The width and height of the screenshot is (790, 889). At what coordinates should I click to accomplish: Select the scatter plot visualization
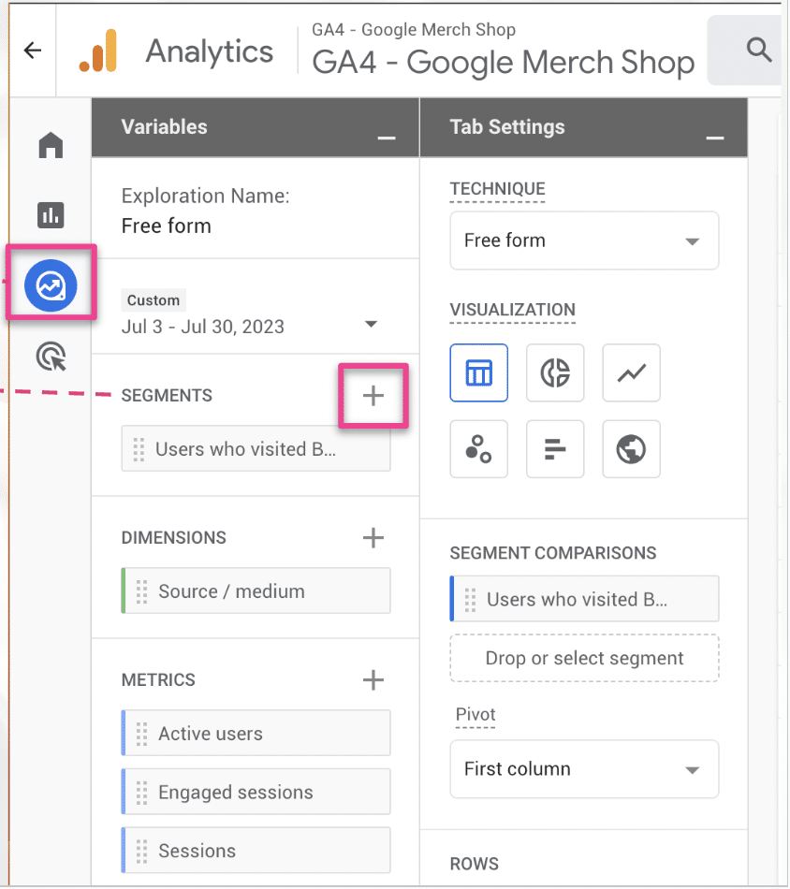478,449
